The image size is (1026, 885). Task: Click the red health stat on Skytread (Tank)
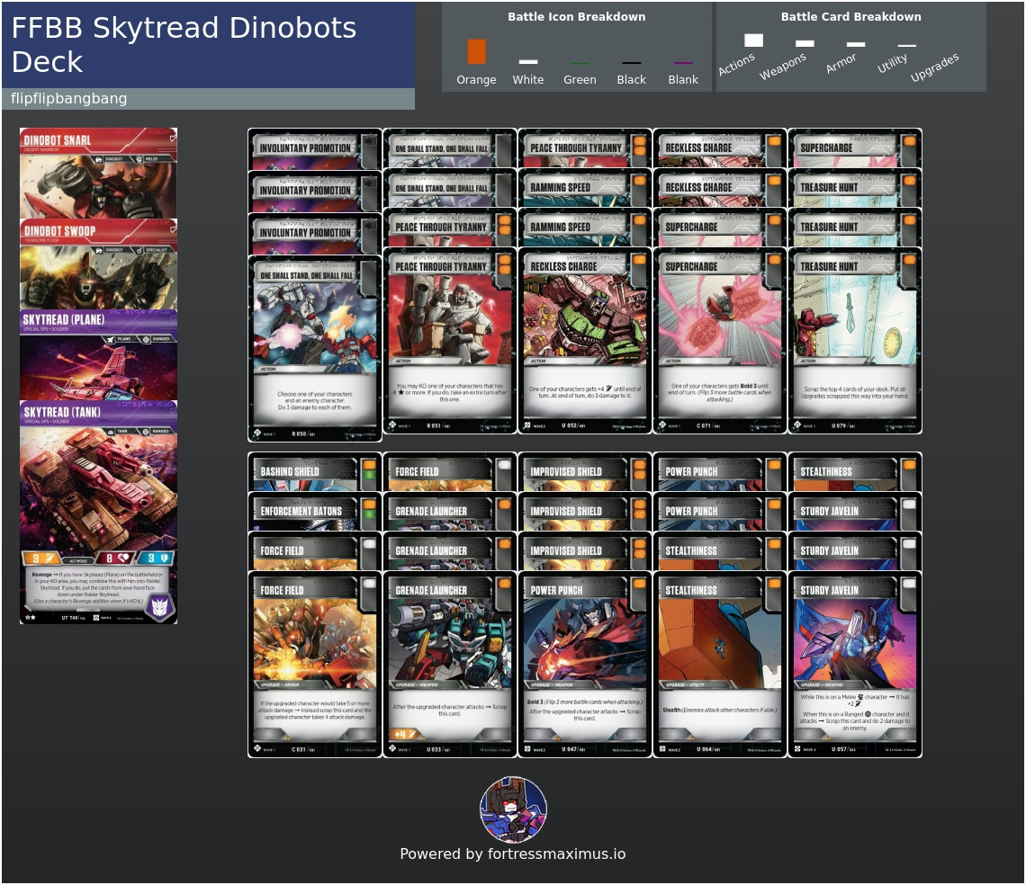point(114,558)
